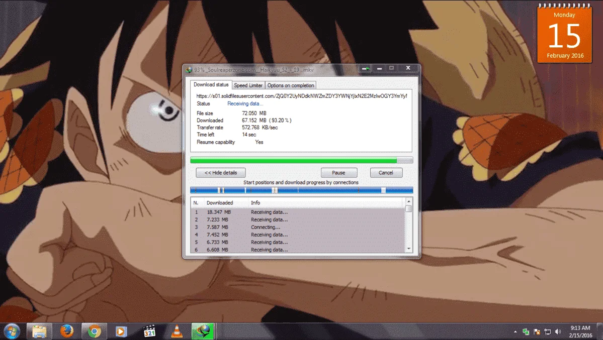Click the connections list scroll up arrow
This screenshot has height=340, width=603.
tap(409, 202)
